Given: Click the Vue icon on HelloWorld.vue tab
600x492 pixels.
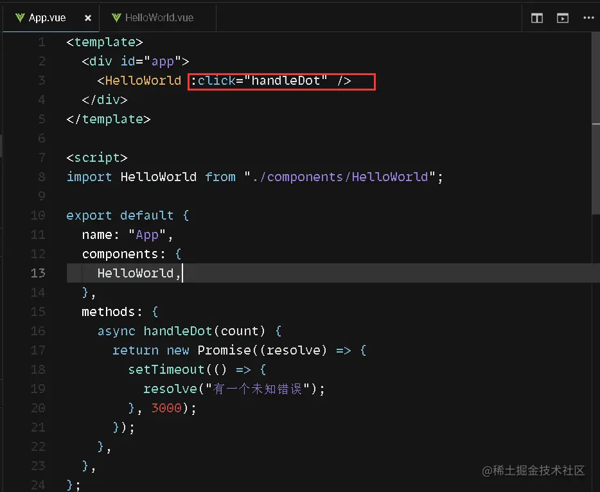Looking at the screenshot, I should click(116, 17).
